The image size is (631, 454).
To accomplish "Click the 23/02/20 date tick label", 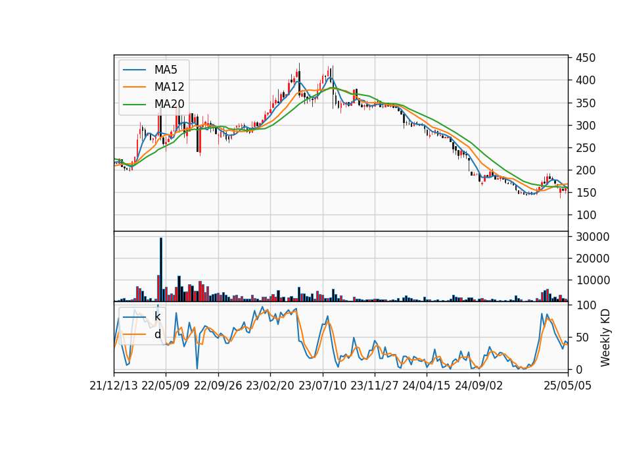I will tap(270, 386).
